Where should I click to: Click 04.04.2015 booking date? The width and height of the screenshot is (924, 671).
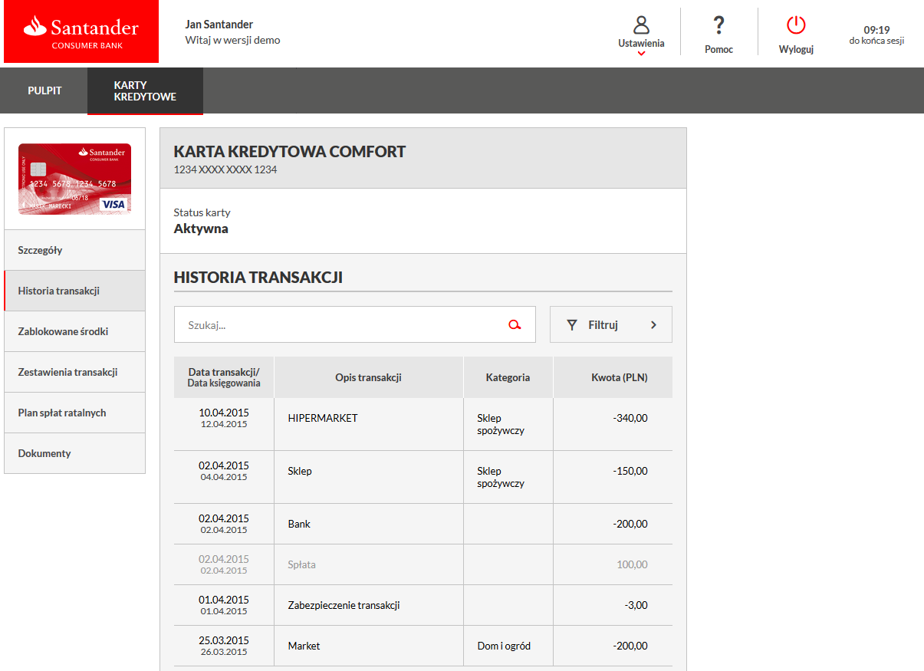224,477
